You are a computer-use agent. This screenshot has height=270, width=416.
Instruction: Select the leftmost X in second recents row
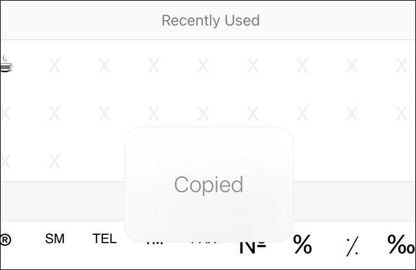[x=5, y=113]
